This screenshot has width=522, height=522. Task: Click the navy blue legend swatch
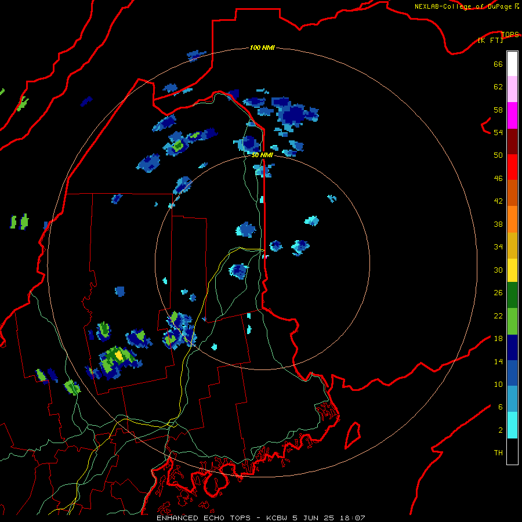(x=512, y=347)
